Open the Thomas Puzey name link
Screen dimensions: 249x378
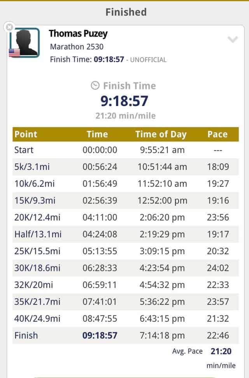78,34
